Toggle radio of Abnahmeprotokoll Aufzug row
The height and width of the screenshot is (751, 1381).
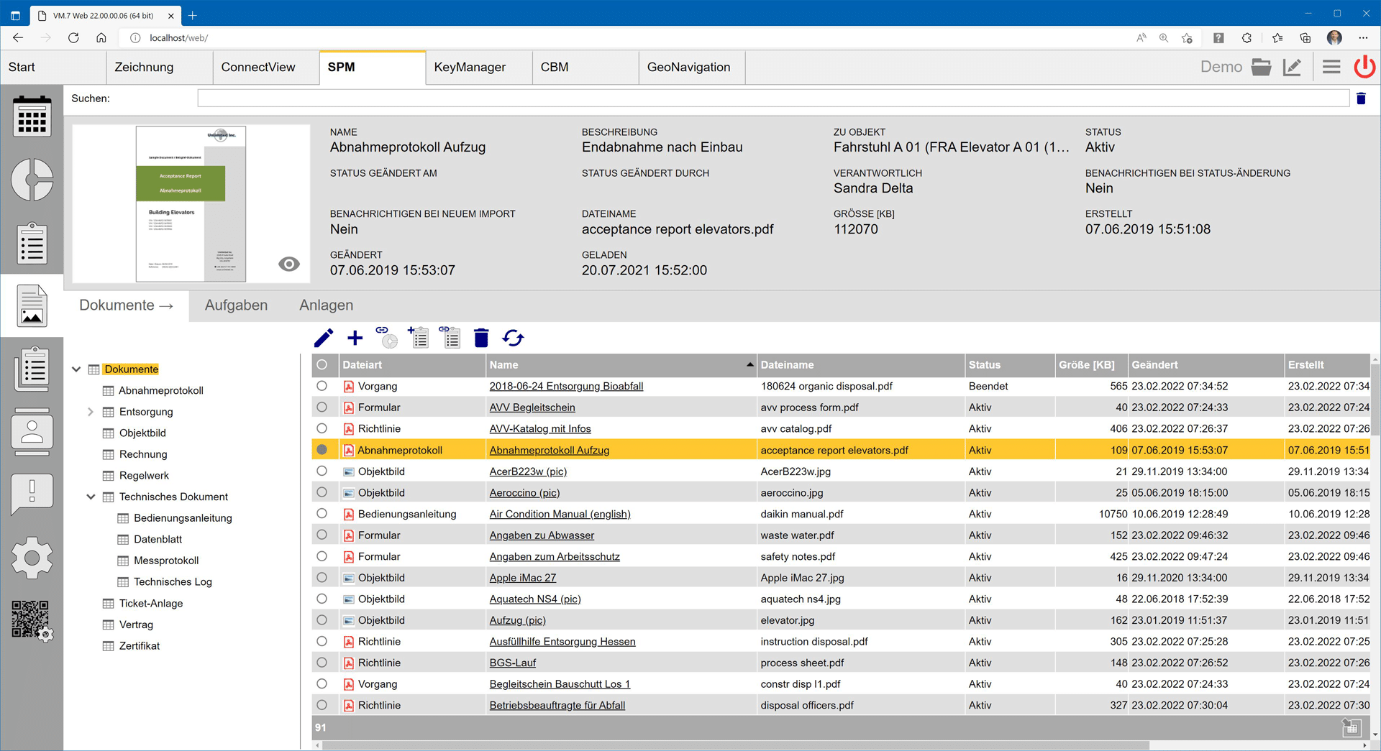322,450
